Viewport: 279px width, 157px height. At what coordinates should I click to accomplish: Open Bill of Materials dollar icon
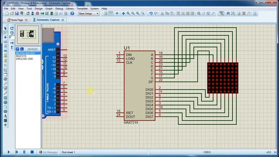coord(56,14)
